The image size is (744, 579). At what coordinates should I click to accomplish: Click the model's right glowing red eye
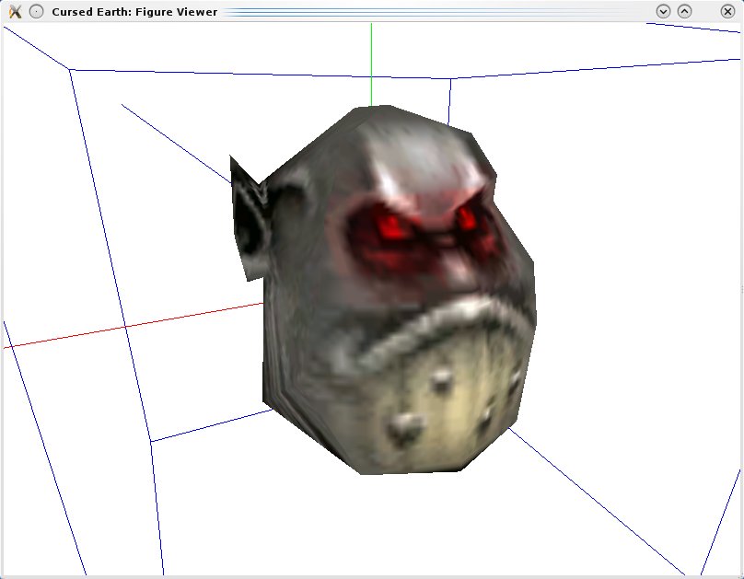click(467, 218)
